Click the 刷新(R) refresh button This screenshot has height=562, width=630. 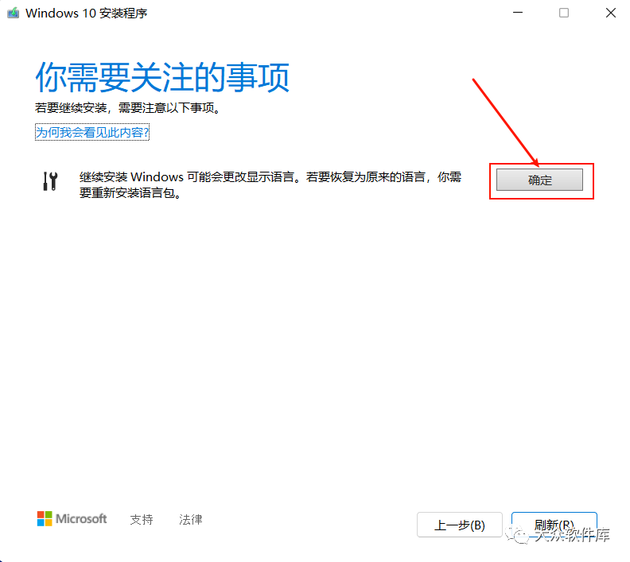click(x=554, y=525)
